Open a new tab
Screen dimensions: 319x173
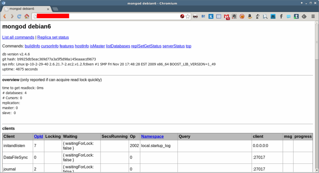55,9
